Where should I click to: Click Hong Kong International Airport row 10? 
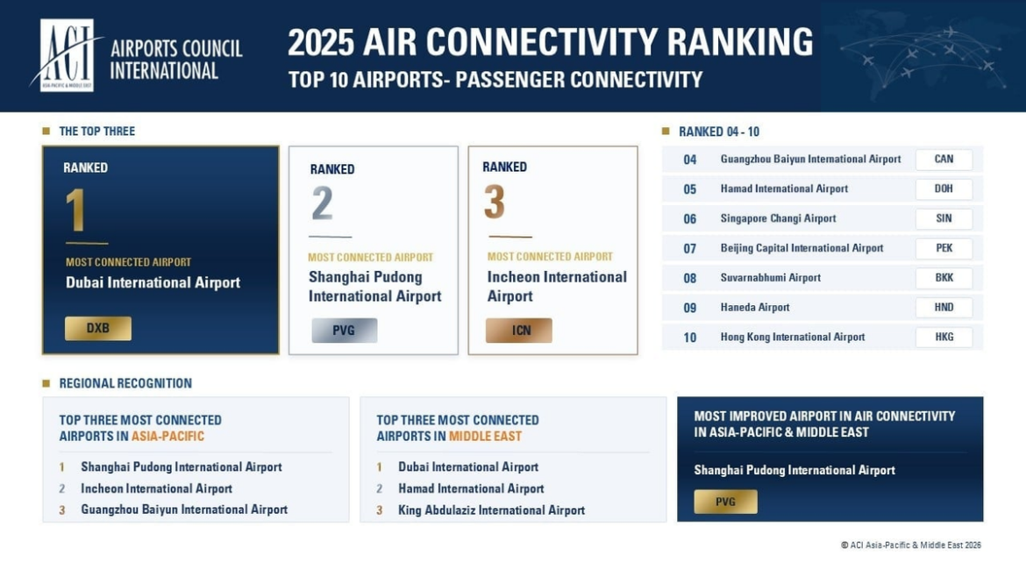click(x=822, y=337)
